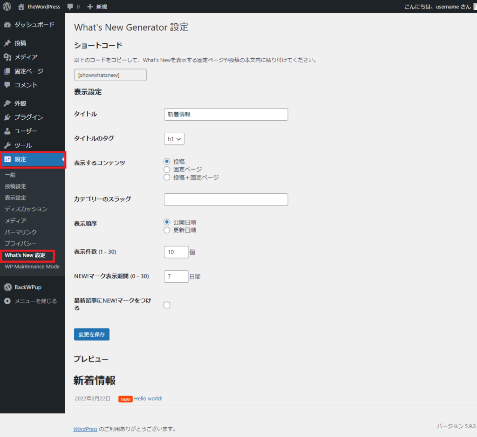Open ツール menu item
Viewport: 477px width, 437px height.
[x=33, y=145]
